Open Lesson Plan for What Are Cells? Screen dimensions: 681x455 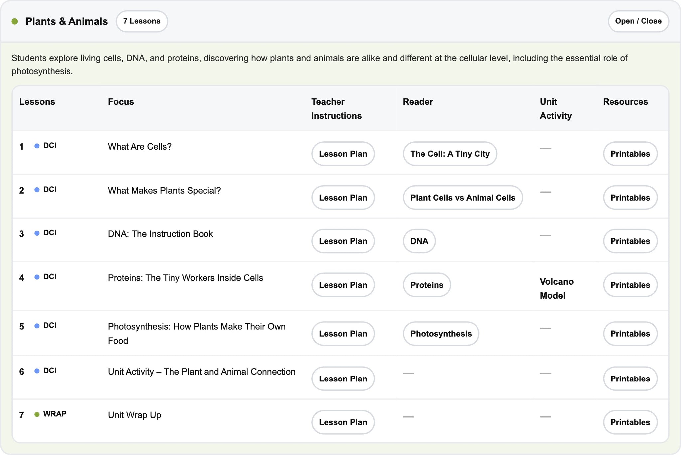[343, 154]
